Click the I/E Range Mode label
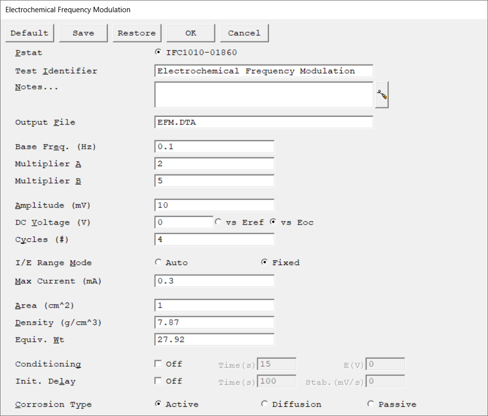Viewport: 488px width, 416px height. (54, 263)
